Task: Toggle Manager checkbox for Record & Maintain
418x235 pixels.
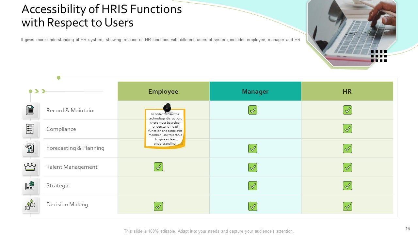Action: [253, 110]
